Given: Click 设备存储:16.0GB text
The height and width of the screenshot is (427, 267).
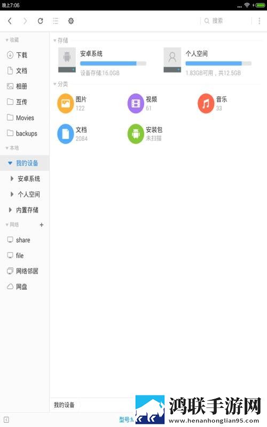Looking at the screenshot, I should click(x=100, y=73).
